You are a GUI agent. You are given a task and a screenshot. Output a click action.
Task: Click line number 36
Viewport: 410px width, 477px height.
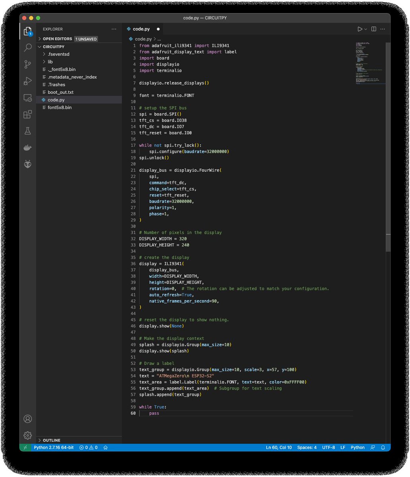point(133,264)
